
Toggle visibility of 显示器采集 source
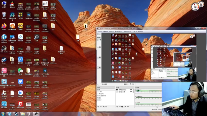click(x=131, y=92)
